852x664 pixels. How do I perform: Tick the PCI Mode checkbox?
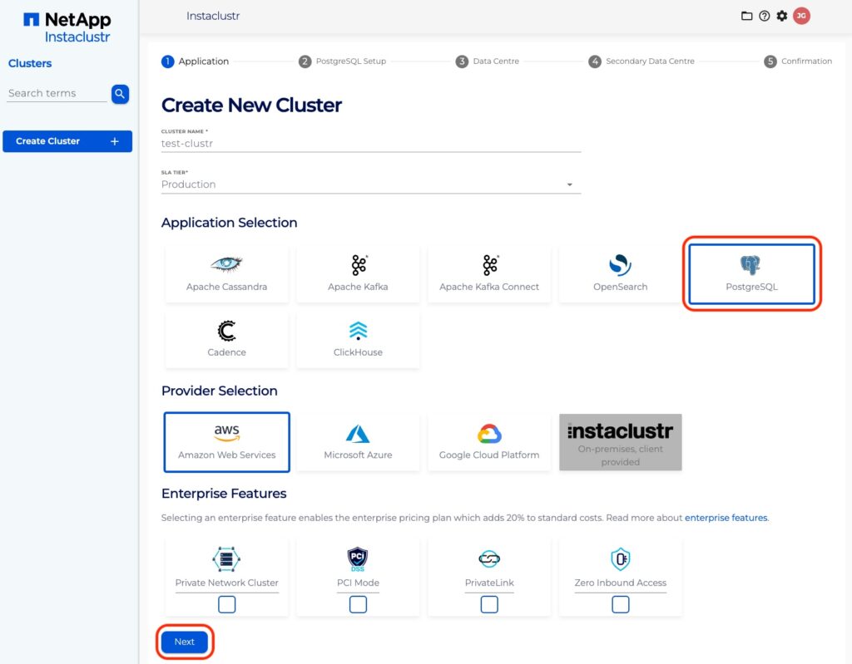pyautogui.click(x=358, y=605)
